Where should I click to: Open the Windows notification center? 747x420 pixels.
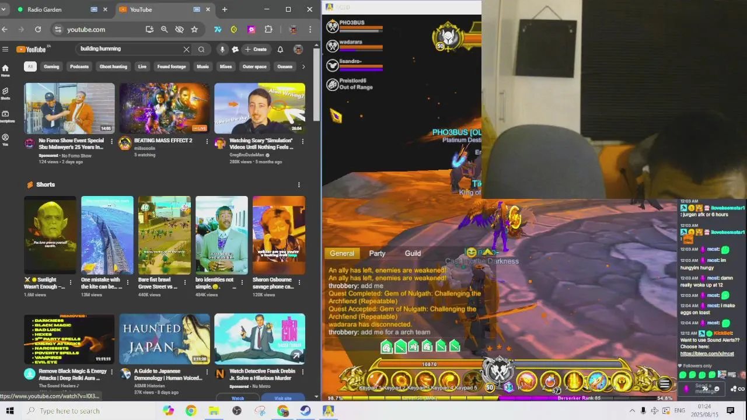[730, 411]
